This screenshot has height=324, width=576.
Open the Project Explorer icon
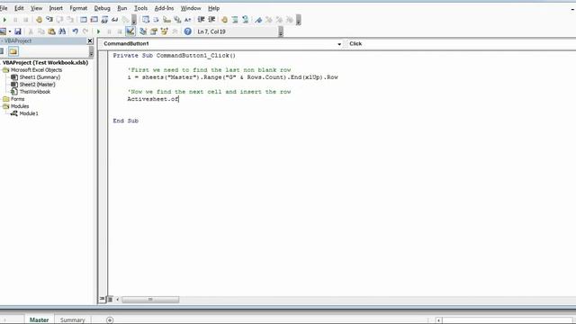click(143, 31)
